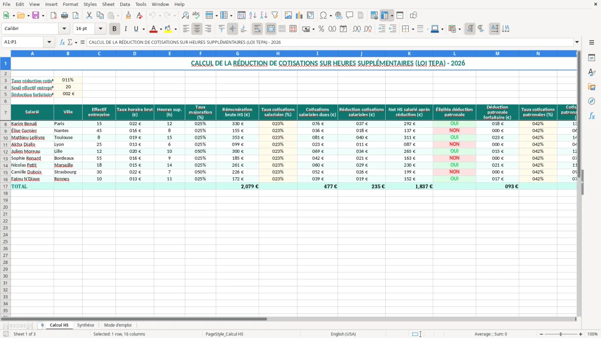Toggle Left-to-Right text direction

tap(470, 29)
